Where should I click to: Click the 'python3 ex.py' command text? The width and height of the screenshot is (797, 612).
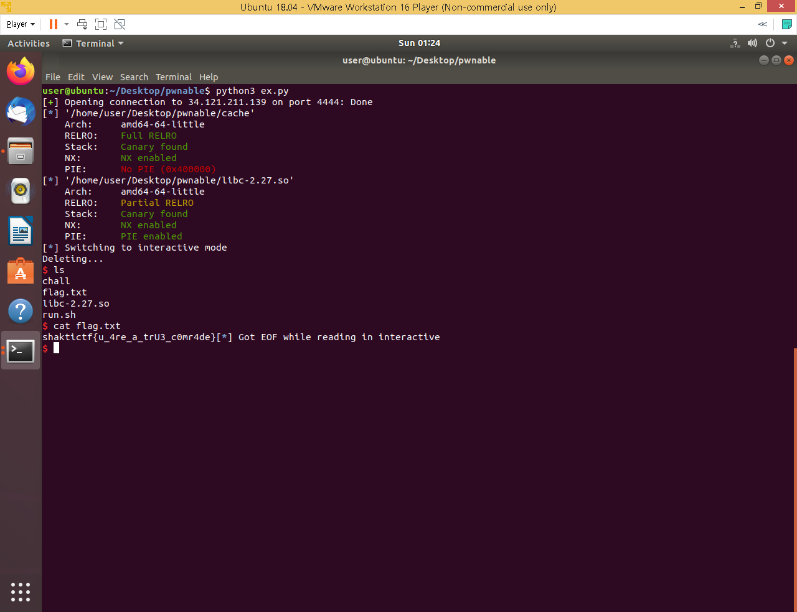252,91
